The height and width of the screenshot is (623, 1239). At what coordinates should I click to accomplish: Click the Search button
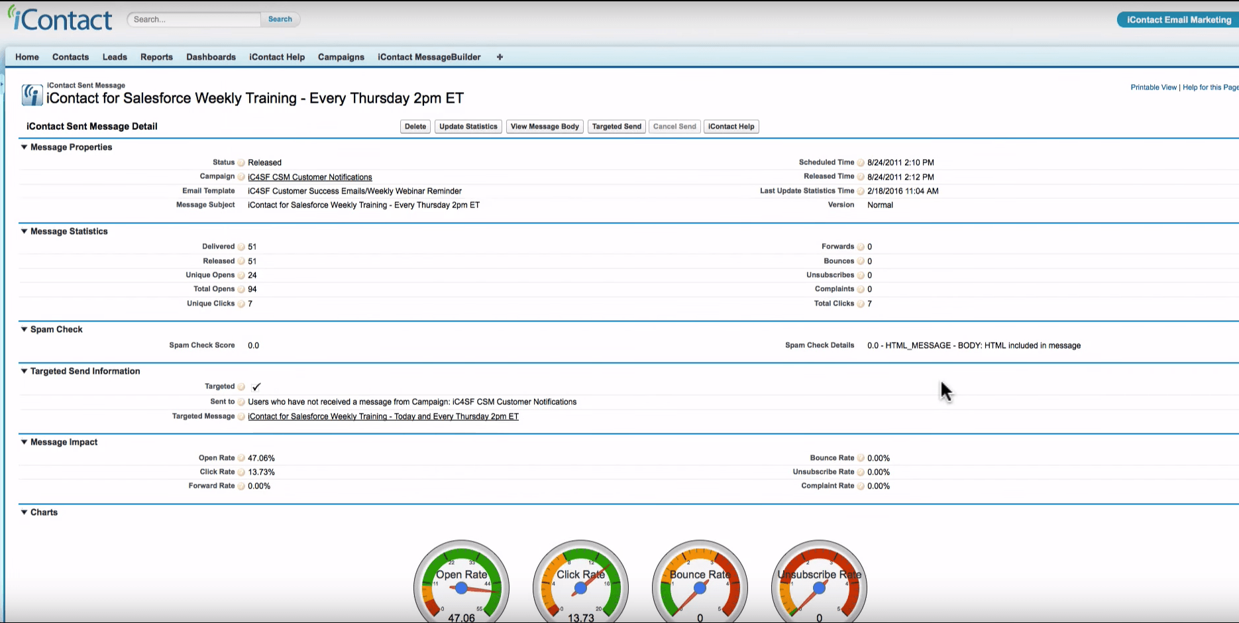280,19
